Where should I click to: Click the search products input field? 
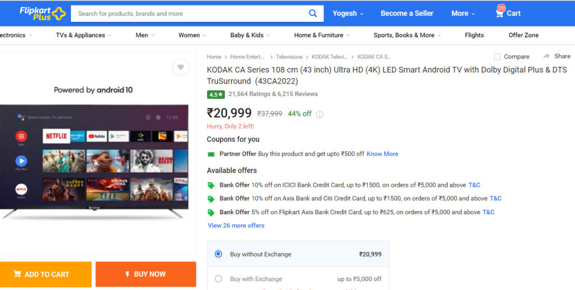point(191,13)
